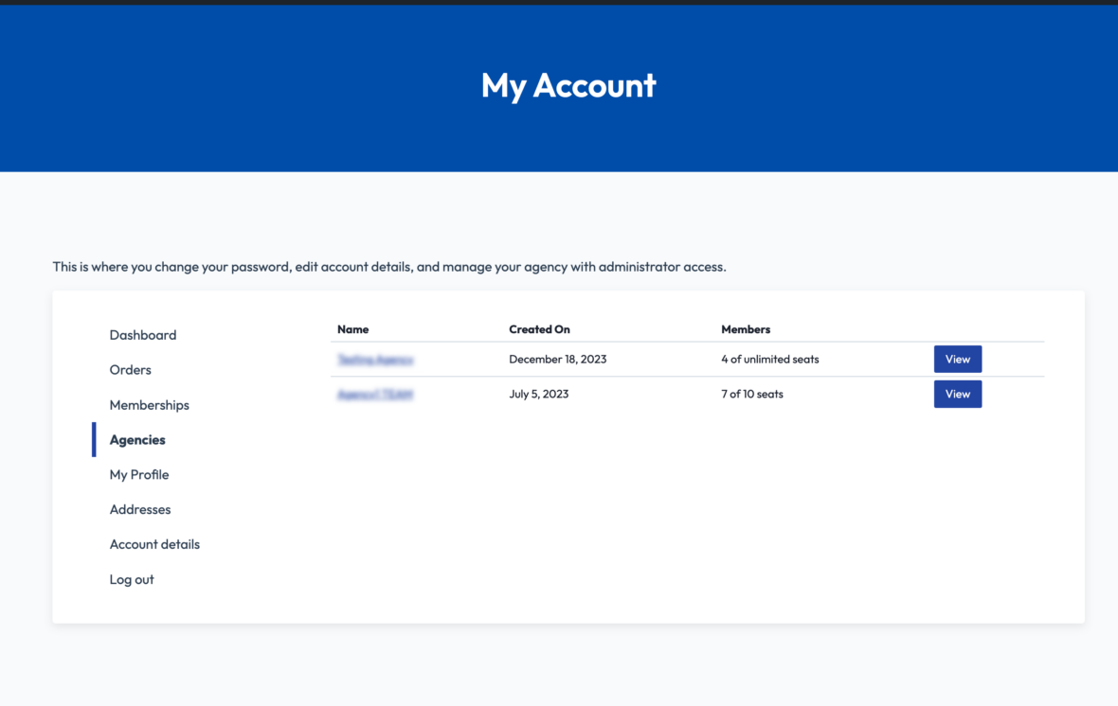Click the My Account page heading
This screenshot has width=1118, height=706.
pyautogui.click(x=568, y=86)
